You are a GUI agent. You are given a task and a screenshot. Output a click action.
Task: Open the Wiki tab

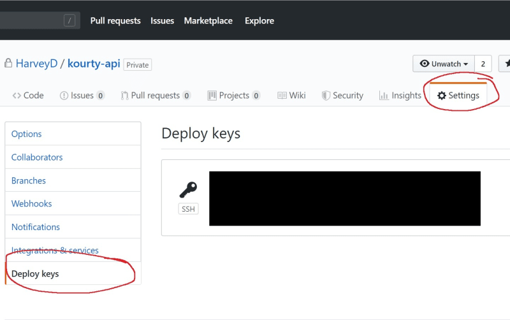(291, 95)
